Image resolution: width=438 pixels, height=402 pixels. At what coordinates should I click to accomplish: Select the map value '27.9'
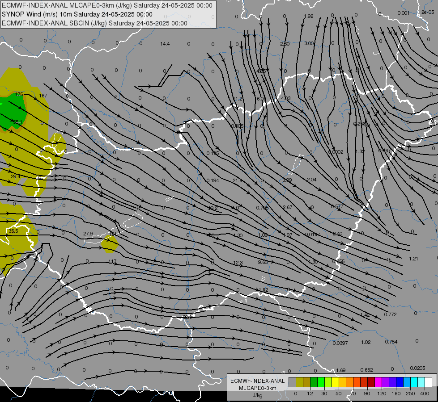(88, 234)
